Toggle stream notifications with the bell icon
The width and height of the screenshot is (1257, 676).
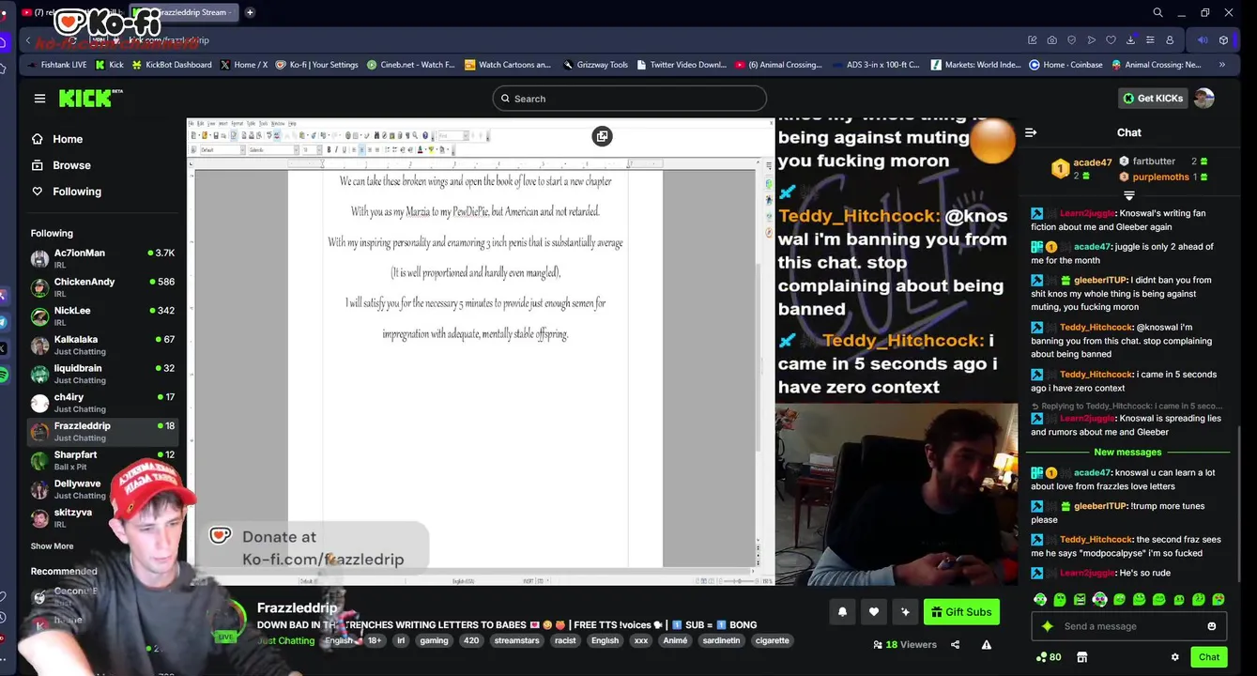[842, 612]
